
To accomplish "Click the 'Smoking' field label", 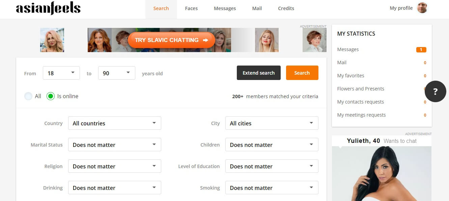I will 210,188.
